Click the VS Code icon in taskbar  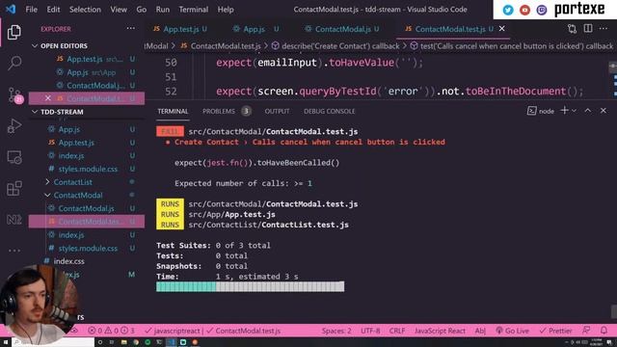[x=172, y=342]
